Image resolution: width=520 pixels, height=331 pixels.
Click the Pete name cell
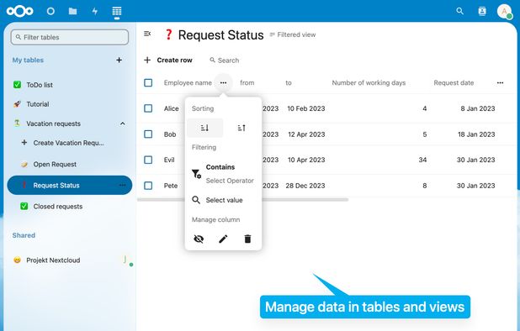coord(171,186)
